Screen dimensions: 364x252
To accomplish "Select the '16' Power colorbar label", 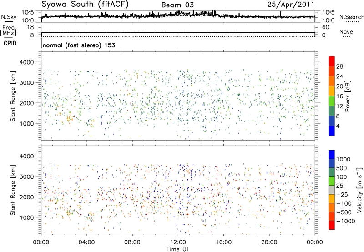I will (339, 96).
